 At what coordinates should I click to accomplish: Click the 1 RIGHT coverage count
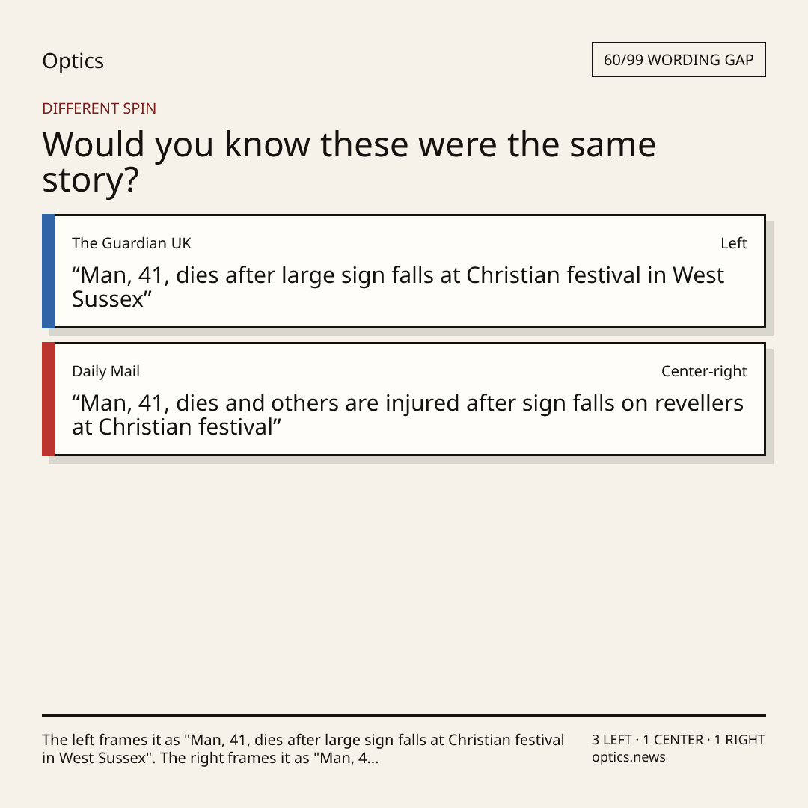coord(739,740)
